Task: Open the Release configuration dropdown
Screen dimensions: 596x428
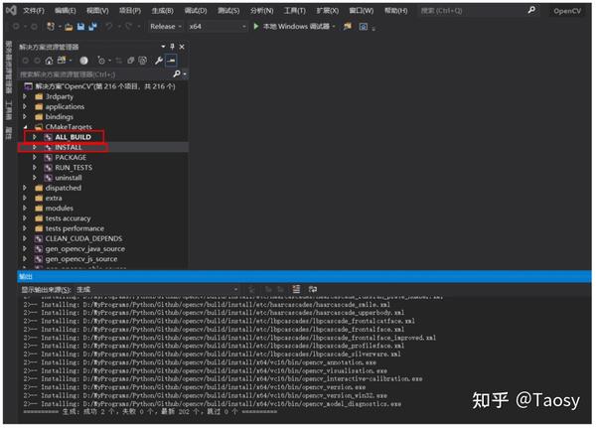Action: coord(166,26)
